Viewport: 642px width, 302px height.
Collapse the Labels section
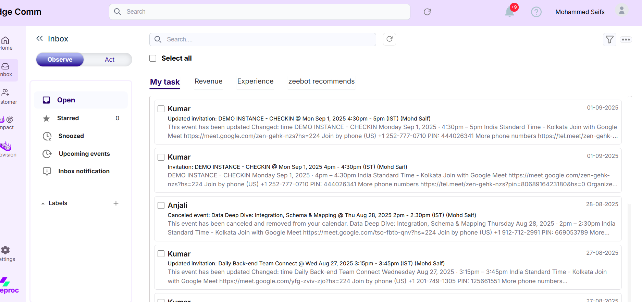[x=43, y=203]
